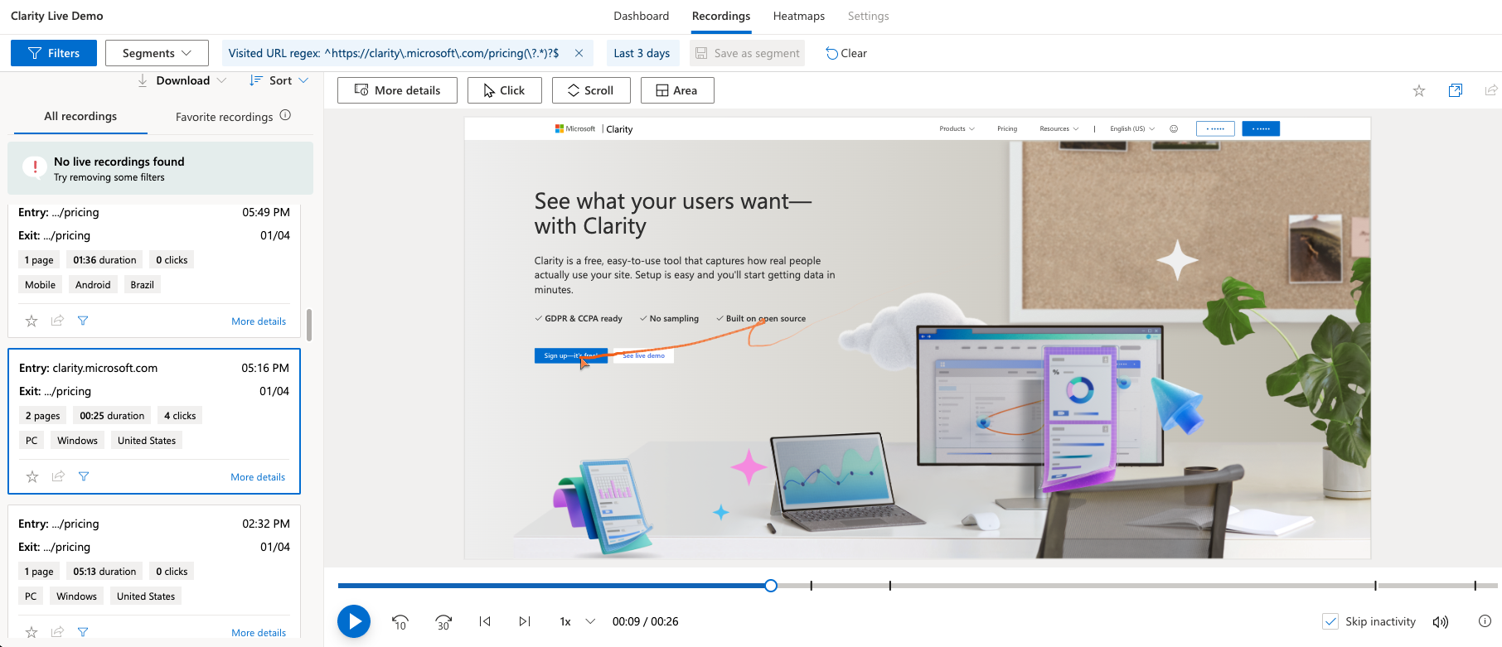Show Click heatmap view
This screenshot has width=1502, height=647.
504,90
